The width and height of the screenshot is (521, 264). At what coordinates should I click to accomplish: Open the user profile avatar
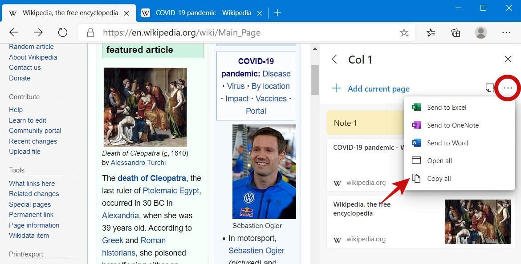[x=481, y=32]
